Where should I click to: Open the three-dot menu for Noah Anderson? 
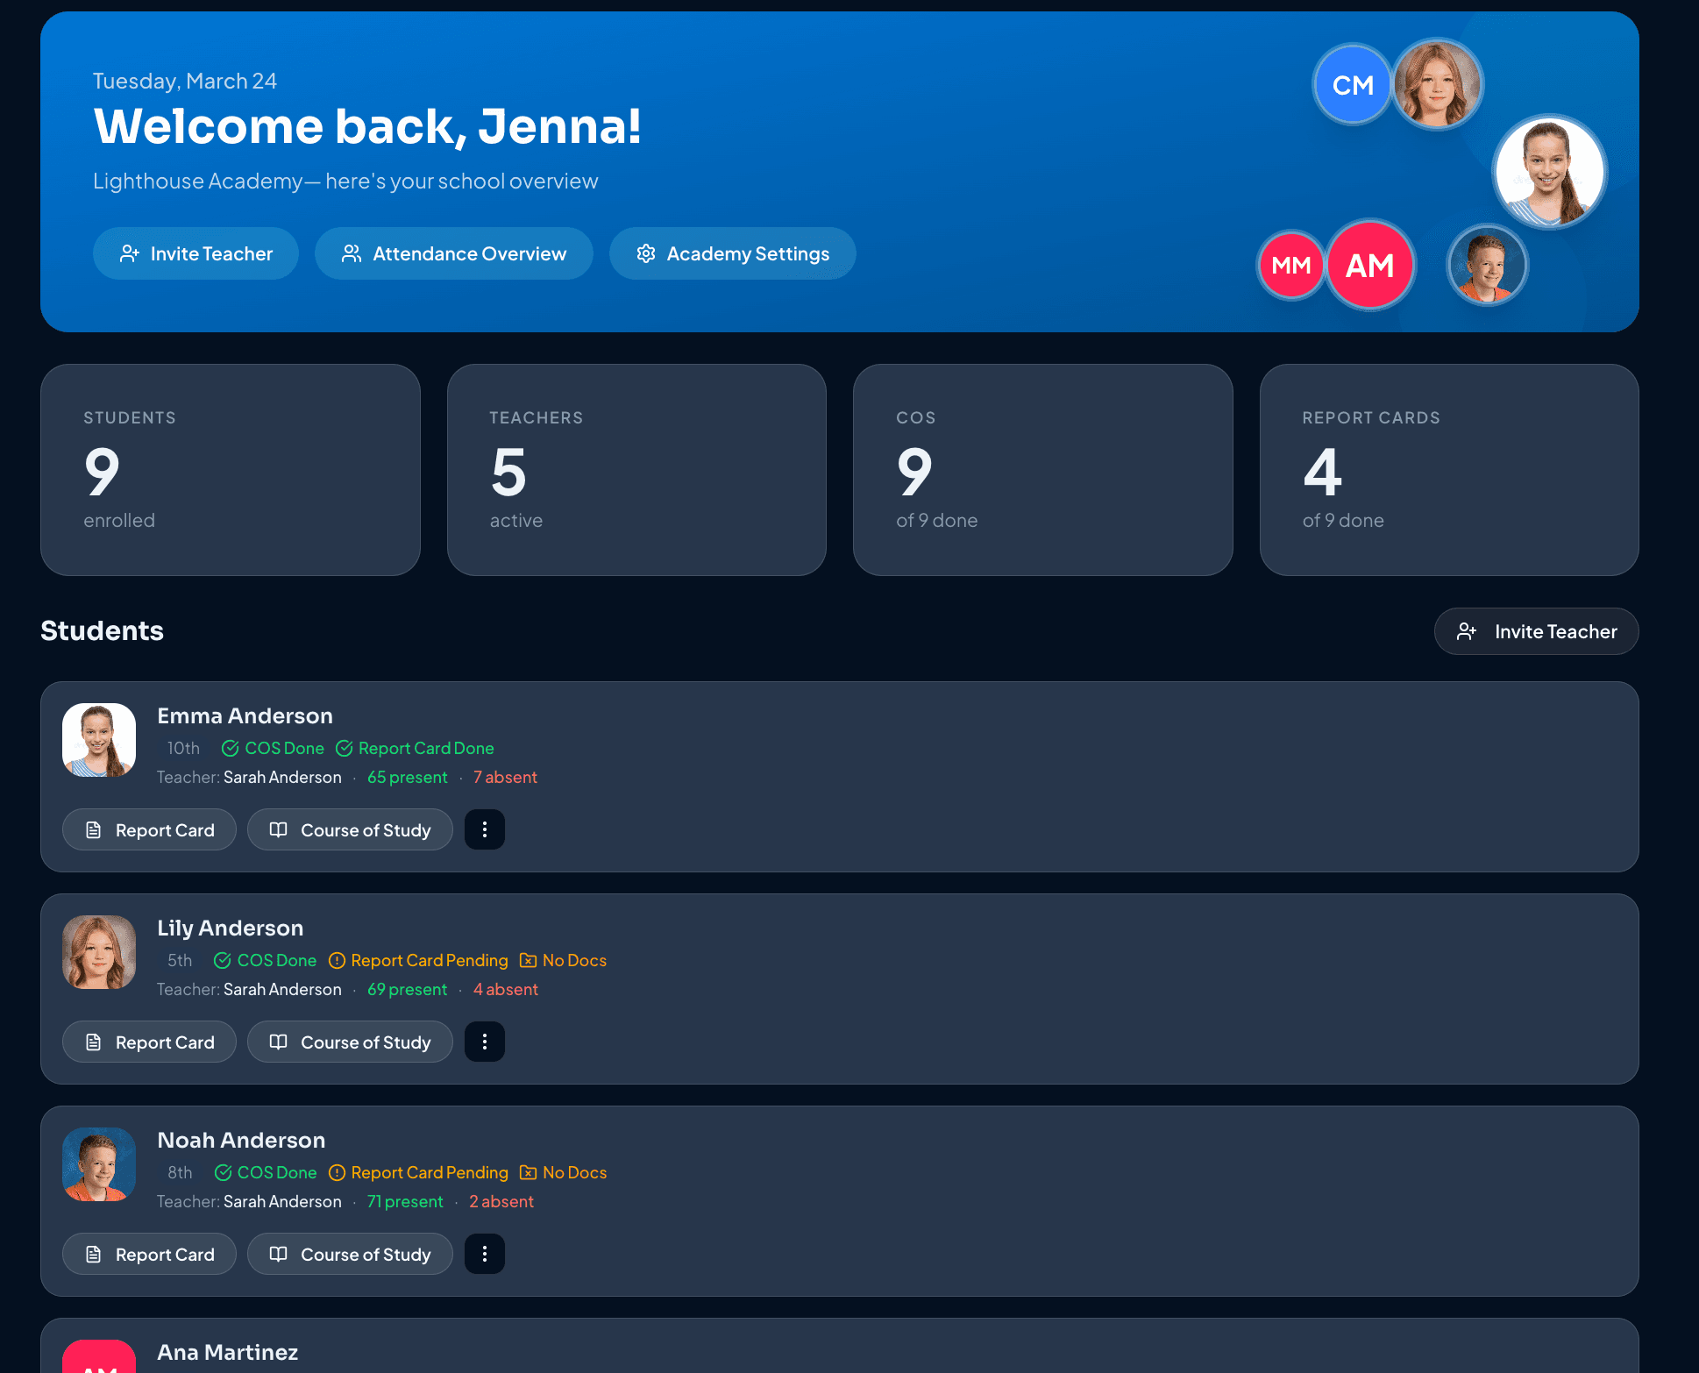[484, 1254]
